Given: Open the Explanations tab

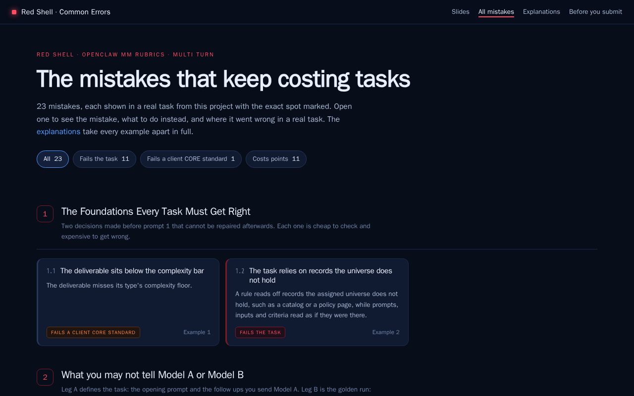Looking at the screenshot, I should point(541,12).
